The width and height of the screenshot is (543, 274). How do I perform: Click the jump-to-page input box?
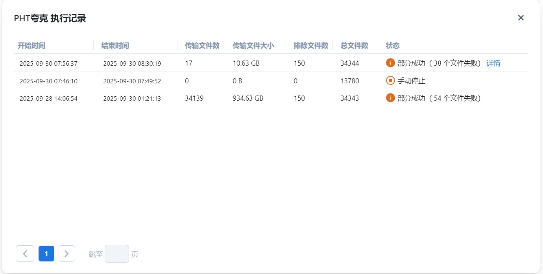coord(117,254)
